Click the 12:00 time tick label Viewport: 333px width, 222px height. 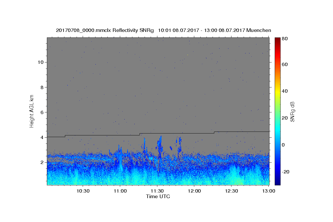(x=194, y=191)
